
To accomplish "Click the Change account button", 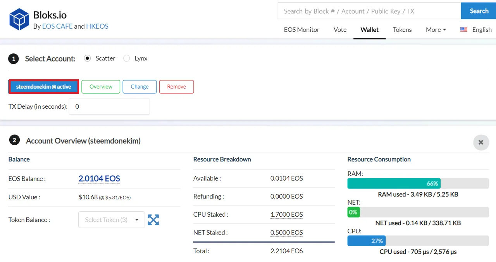I will tap(139, 87).
